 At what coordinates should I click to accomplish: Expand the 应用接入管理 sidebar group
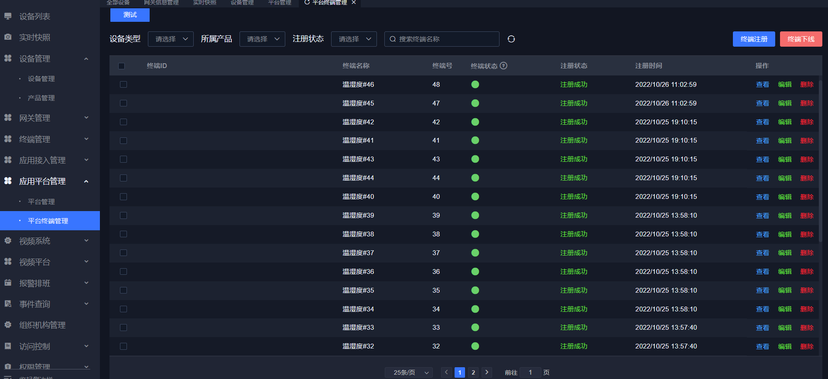(86, 160)
